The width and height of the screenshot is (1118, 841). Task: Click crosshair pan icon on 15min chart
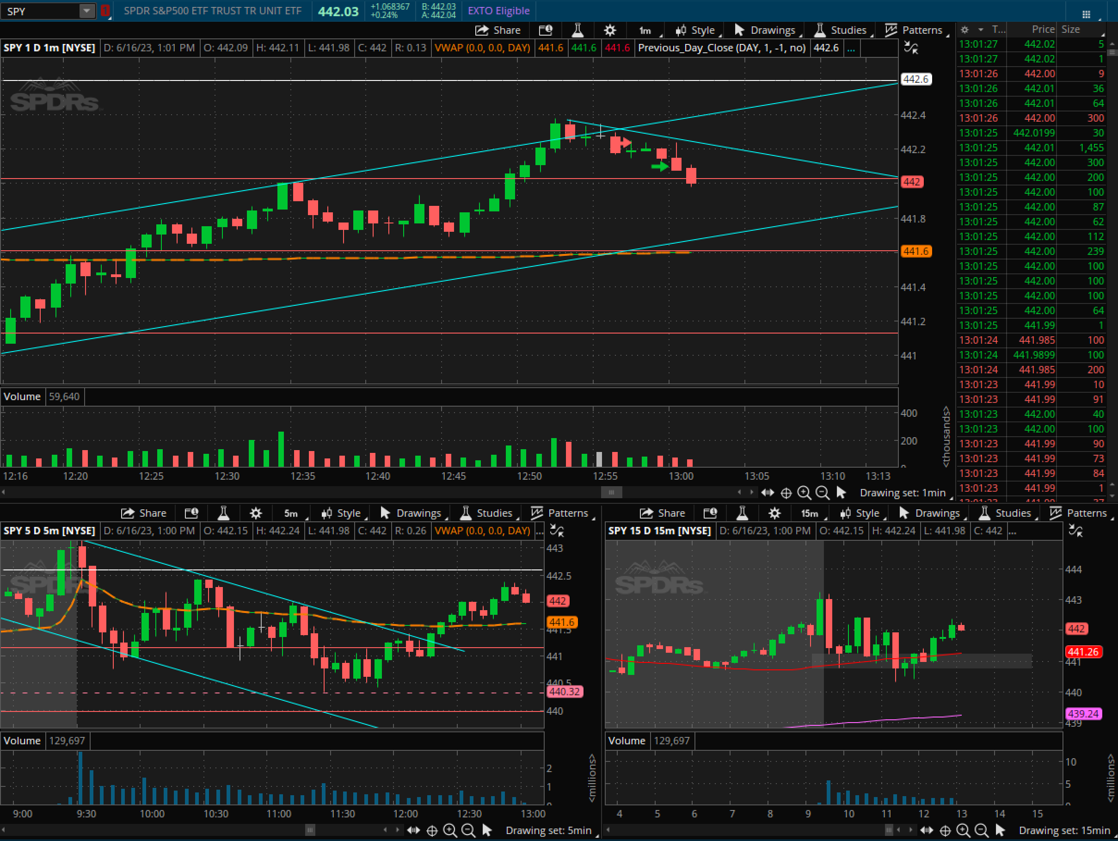tap(945, 830)
